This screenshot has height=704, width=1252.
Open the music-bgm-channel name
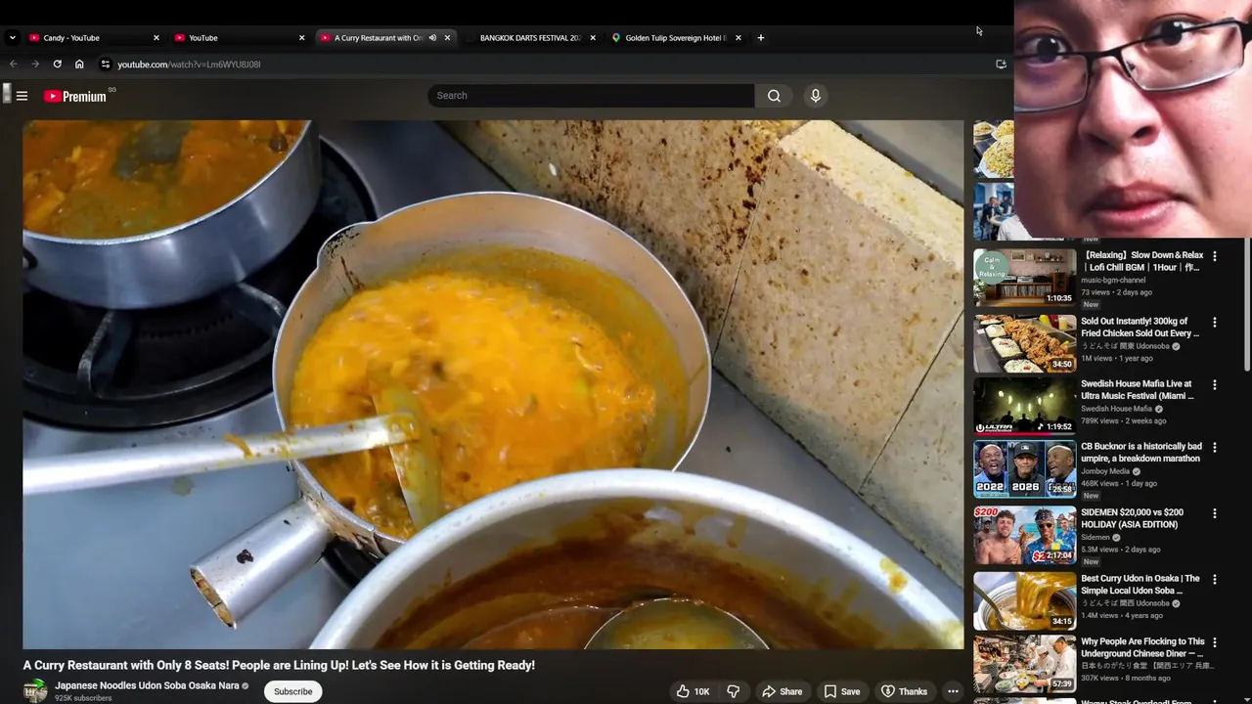(1113, 281)
